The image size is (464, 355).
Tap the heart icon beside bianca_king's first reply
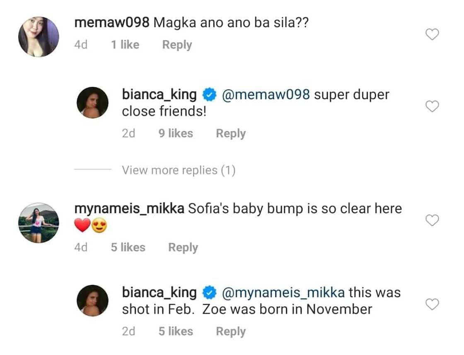pyautogui.click(x=432, y=106)
